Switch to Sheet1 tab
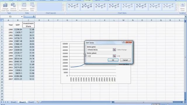 coord(14,102)
